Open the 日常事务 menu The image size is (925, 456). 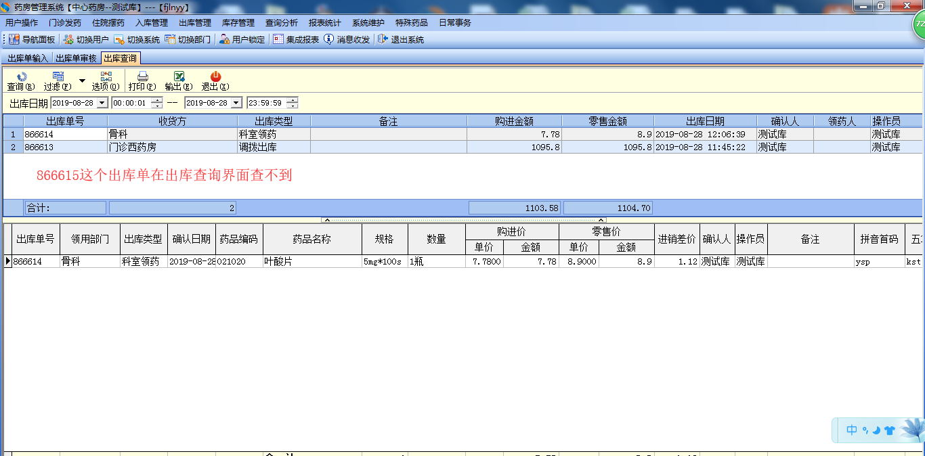tap(455, 23)
